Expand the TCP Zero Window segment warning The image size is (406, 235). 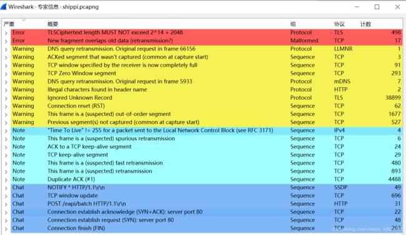pos(6,74)
